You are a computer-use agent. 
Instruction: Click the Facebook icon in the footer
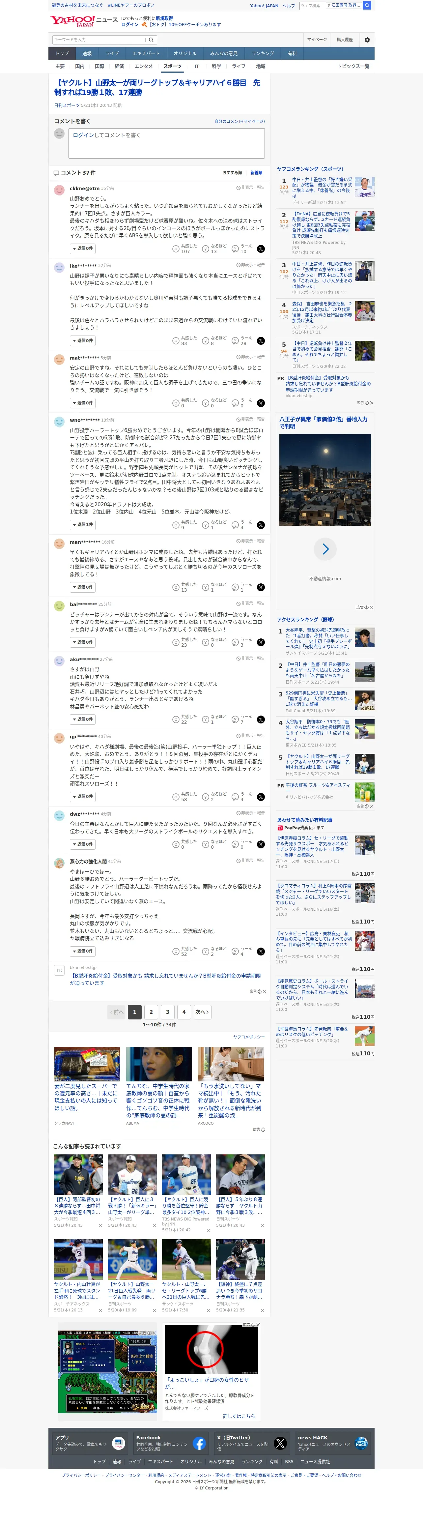click(199, 1443)
